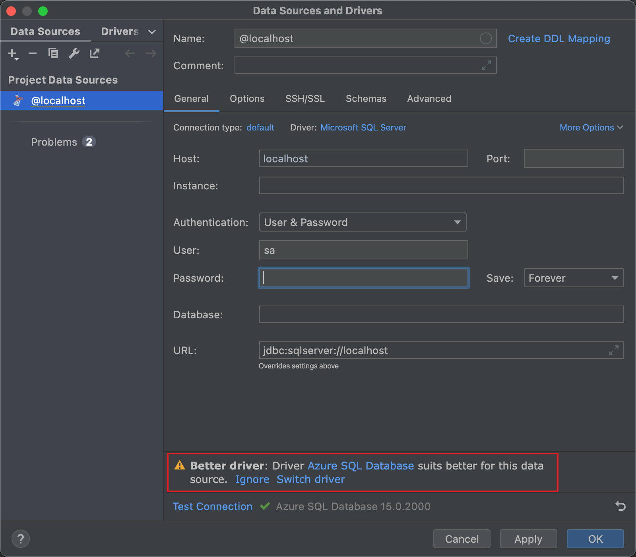
Task: Change connection type default link
Action: coord(260,127)
